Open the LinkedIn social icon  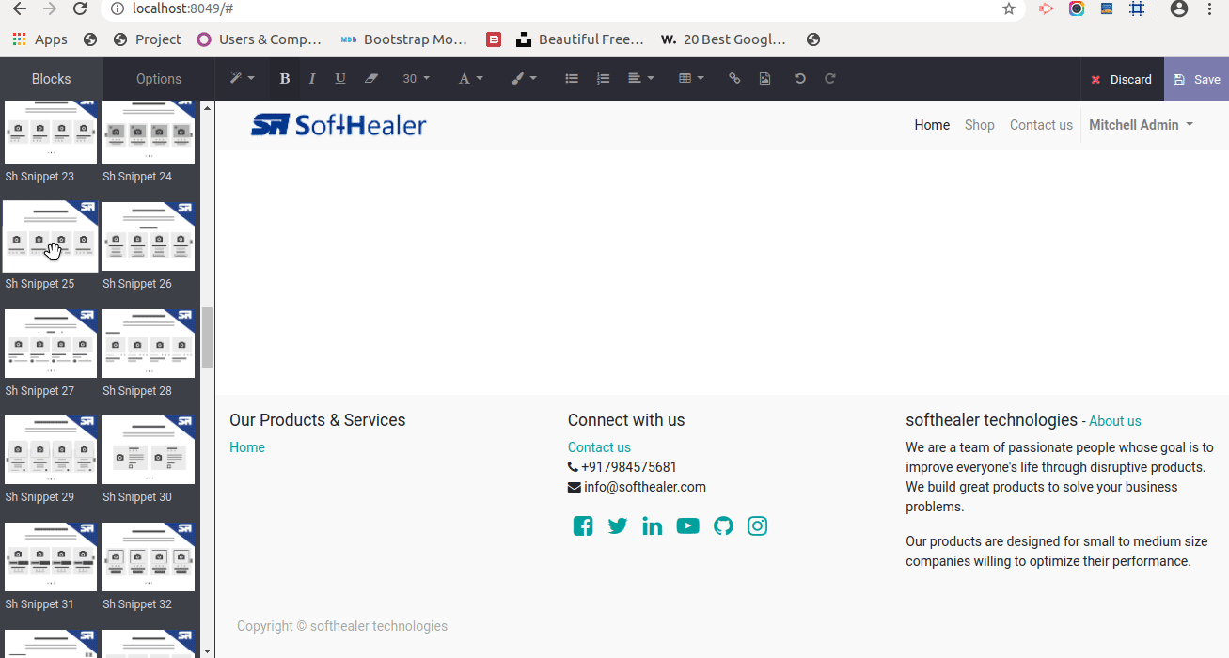(x=653, y=526)
